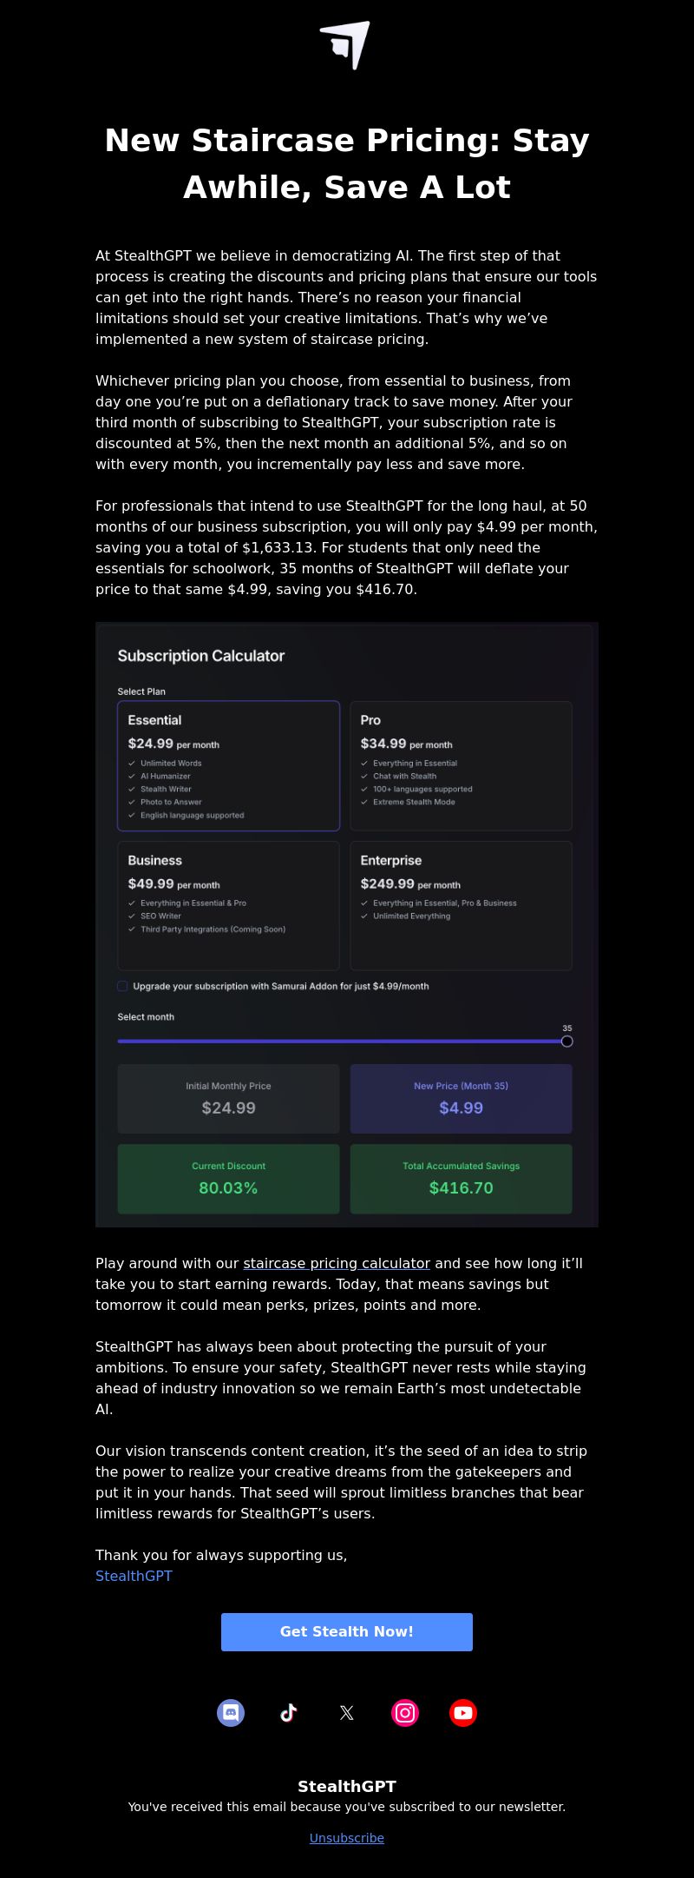Click the Unsubscribe link

347,1837
